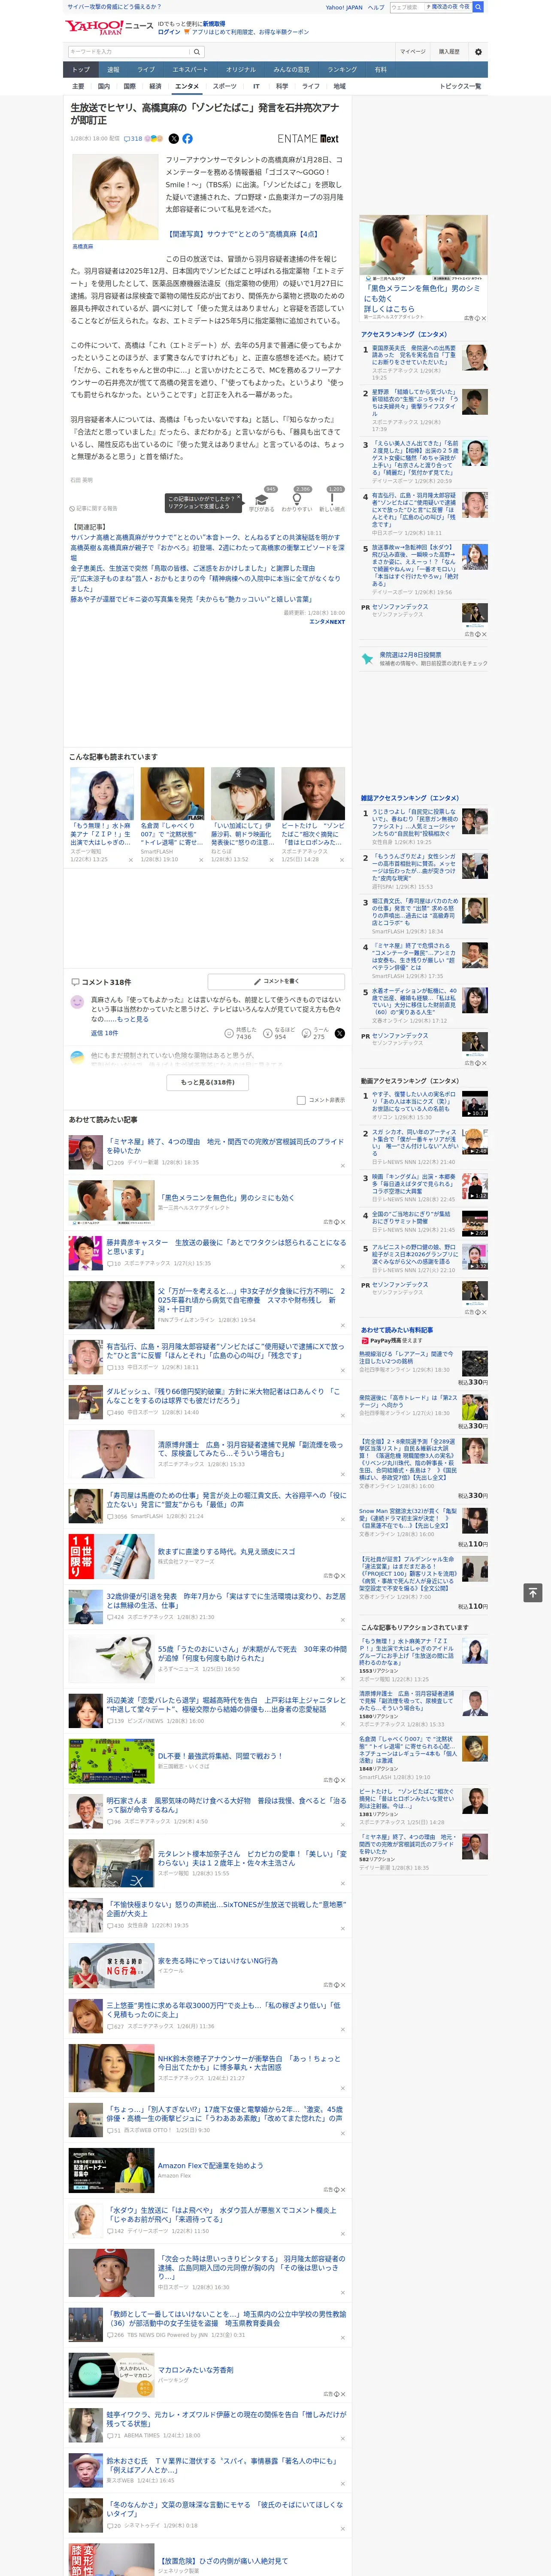Select the 科学 category
The height and width of the screenshot is (2576, 551).
coord(282,86)
